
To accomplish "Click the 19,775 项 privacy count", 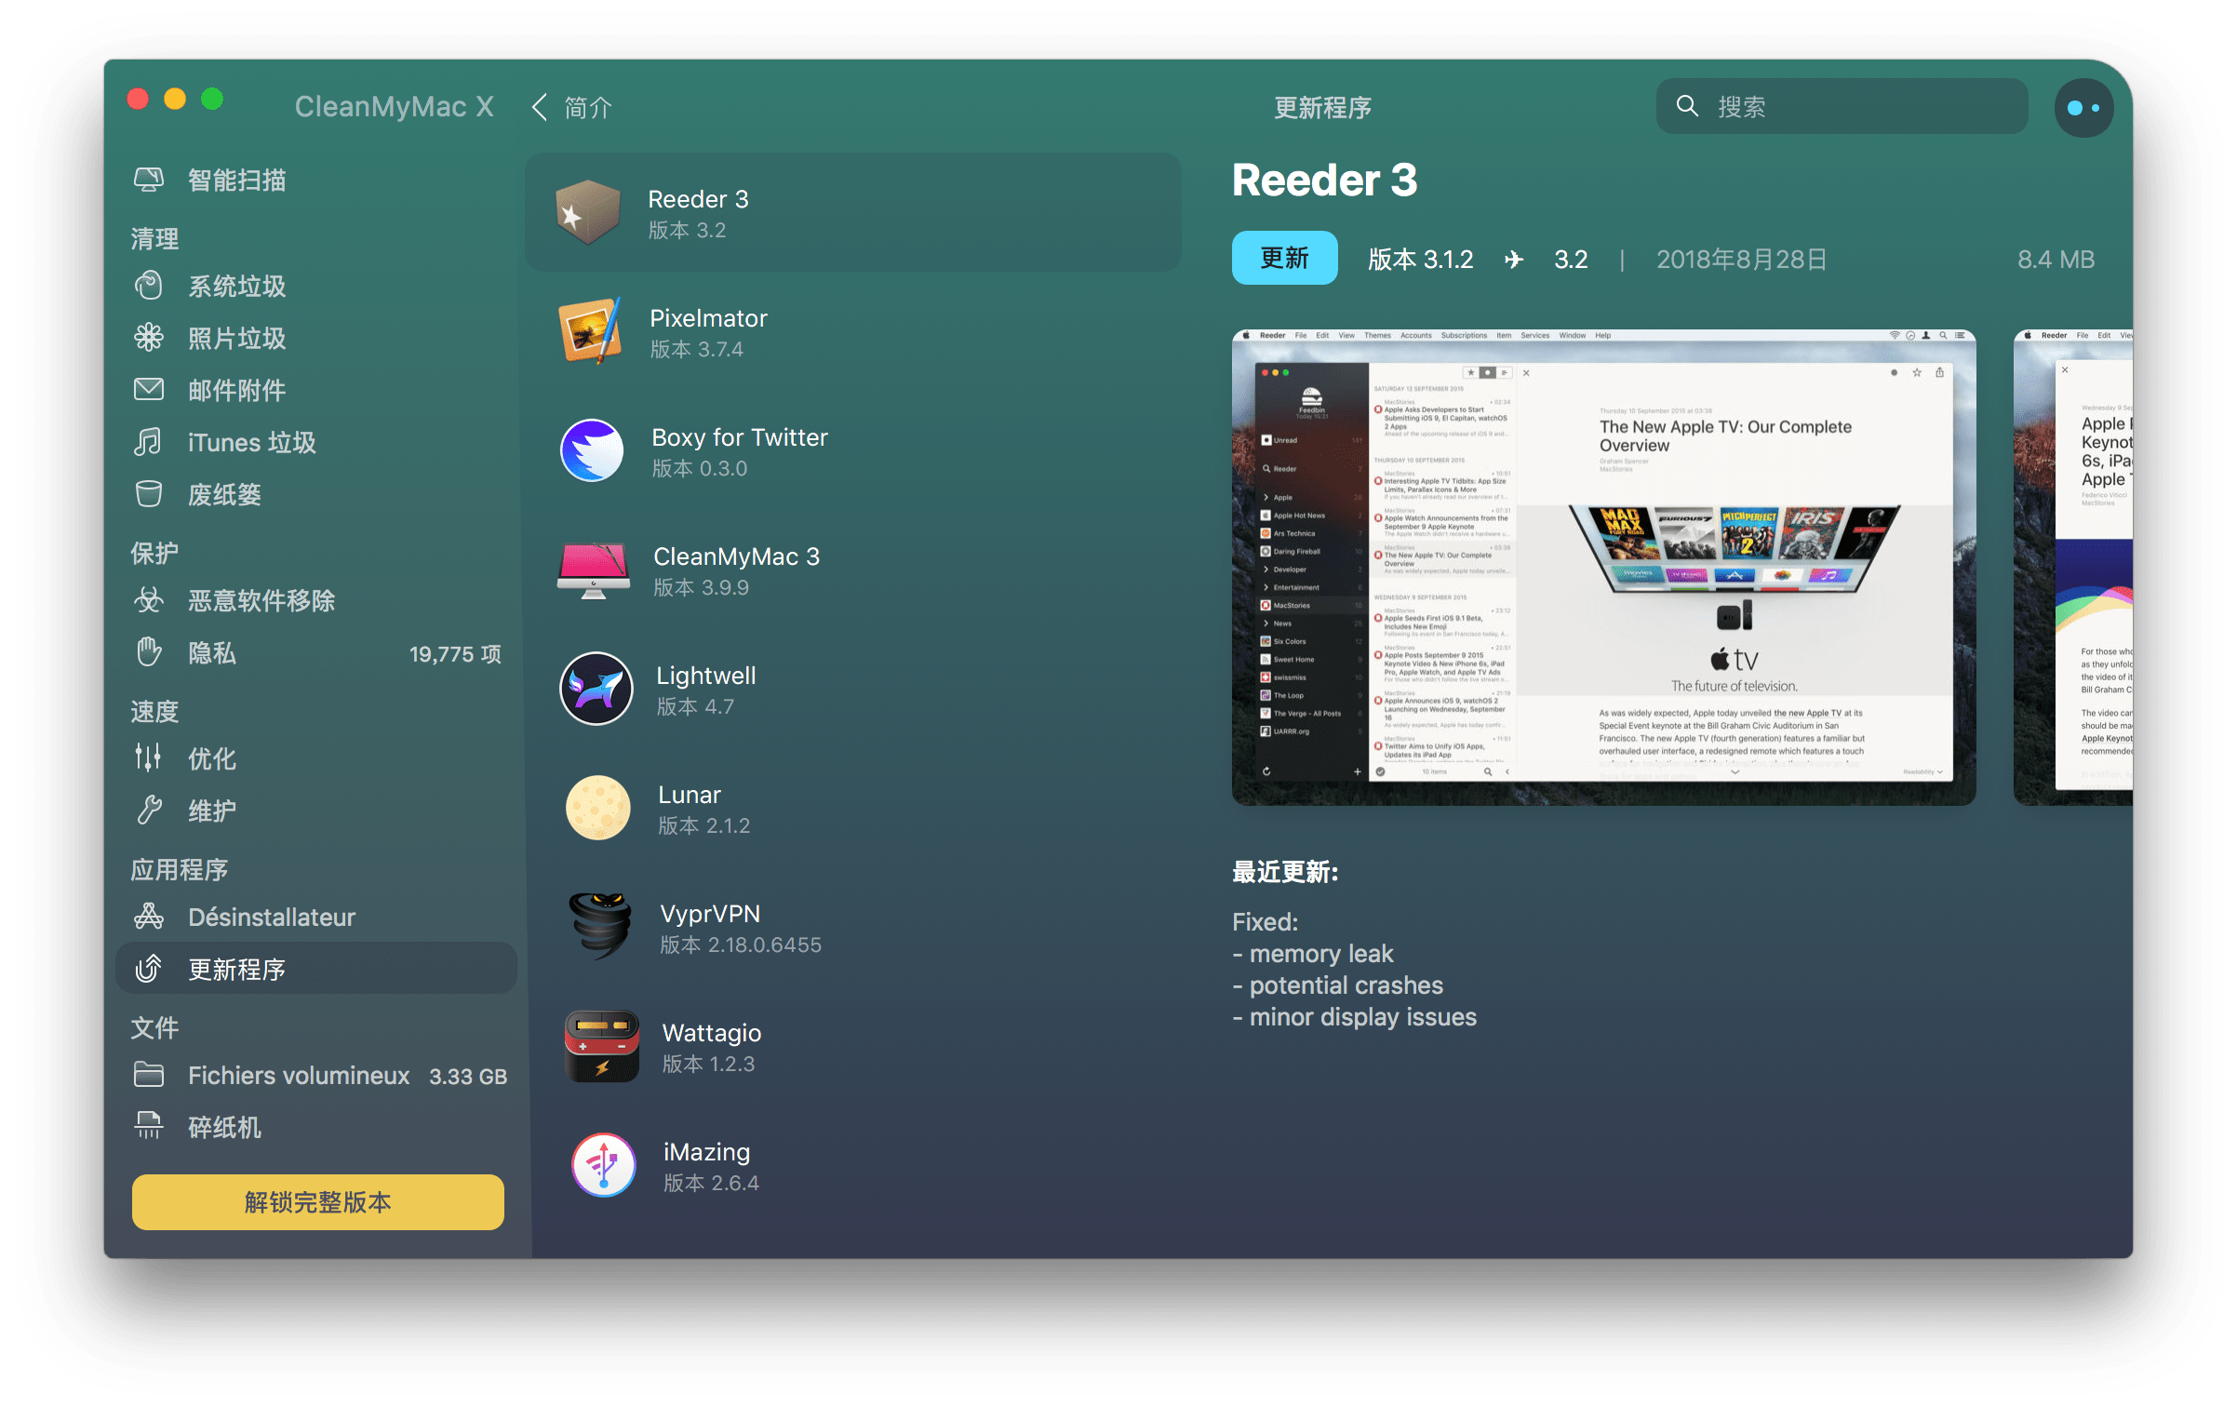I will coord(455,653).
